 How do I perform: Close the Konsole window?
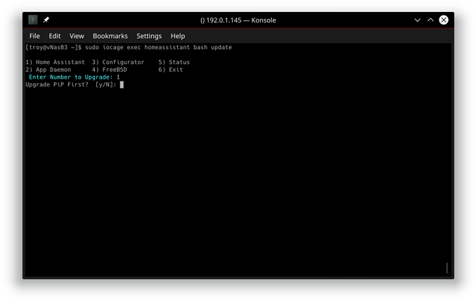click(444, 20)
